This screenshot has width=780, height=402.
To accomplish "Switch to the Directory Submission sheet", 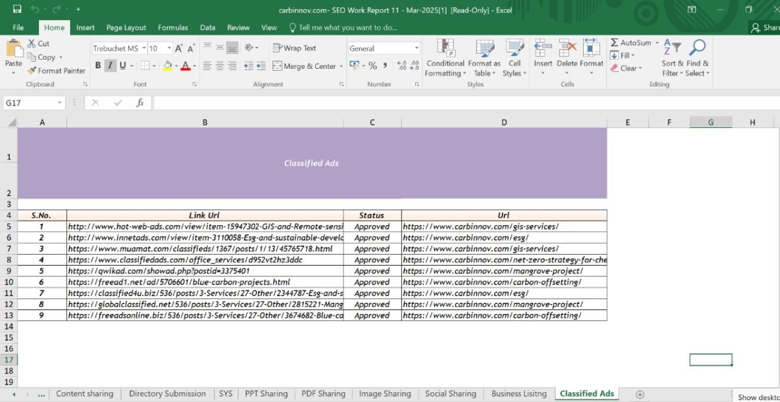I will [167, 394].
